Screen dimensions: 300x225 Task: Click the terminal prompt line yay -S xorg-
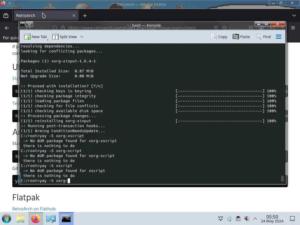45,181
